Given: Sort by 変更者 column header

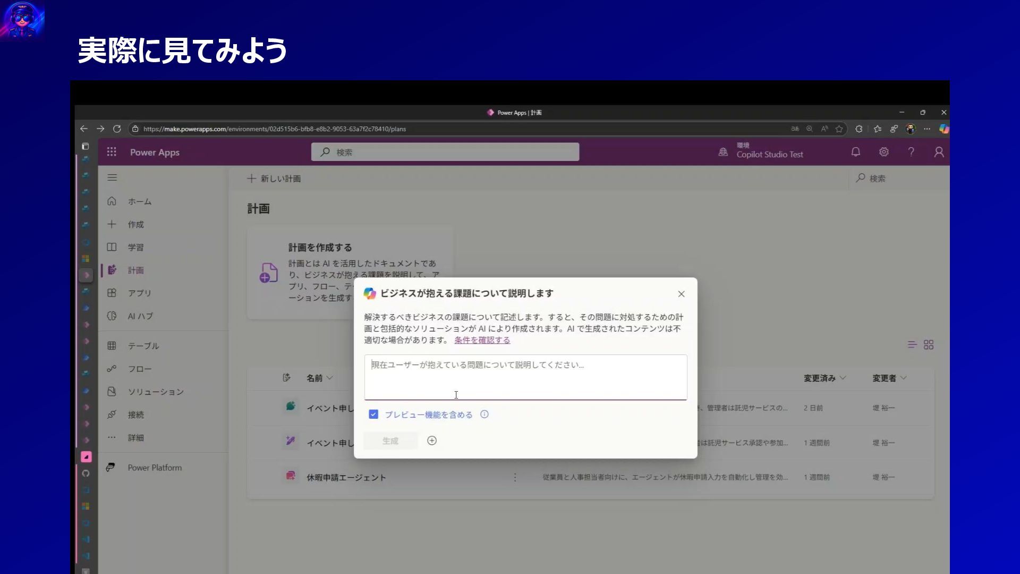Looking at the screenshot, I should coord(889,378).
